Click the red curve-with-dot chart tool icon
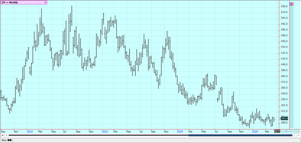301x143 pixels. (x=282, y=132)
